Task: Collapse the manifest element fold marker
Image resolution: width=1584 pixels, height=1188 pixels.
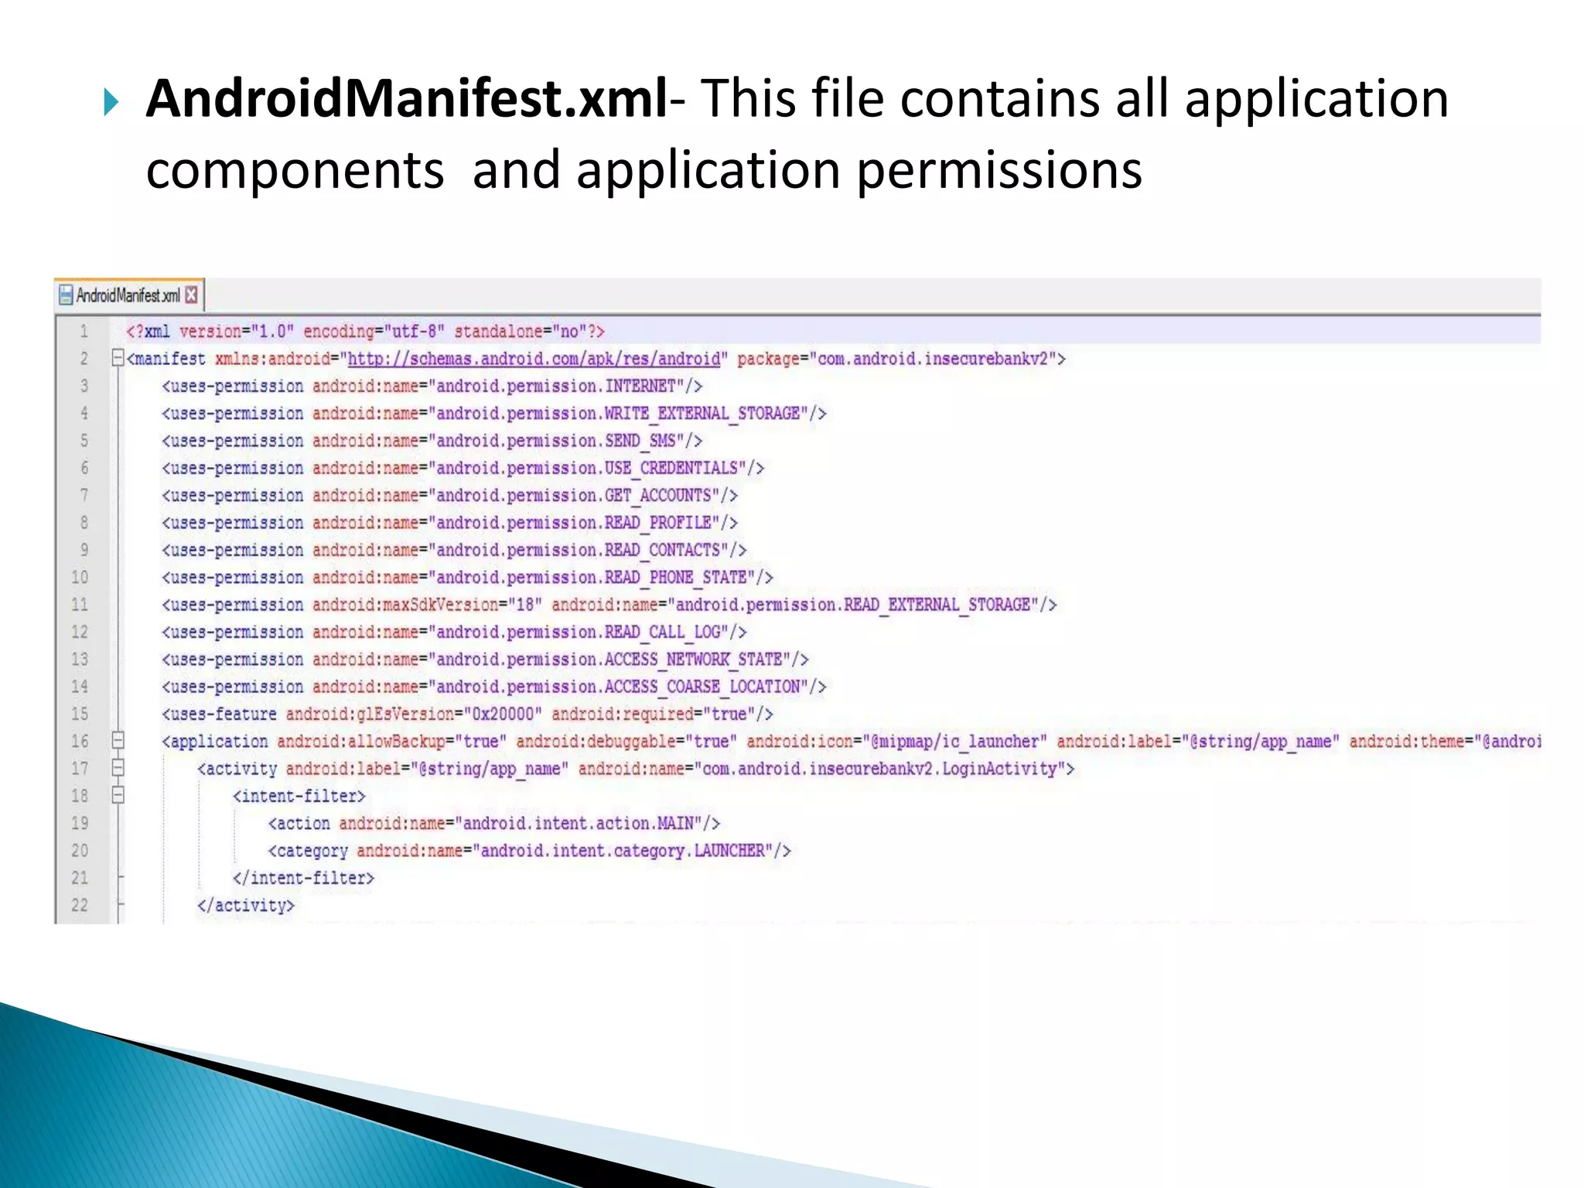Action: [x=118, y=358]
